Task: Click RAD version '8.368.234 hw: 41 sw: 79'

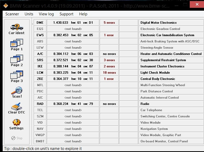Action: point(73,104)
